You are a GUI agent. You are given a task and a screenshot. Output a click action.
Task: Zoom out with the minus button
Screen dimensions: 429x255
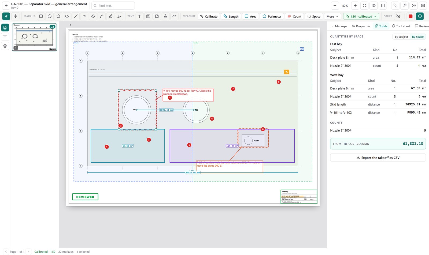click(335, 6)
